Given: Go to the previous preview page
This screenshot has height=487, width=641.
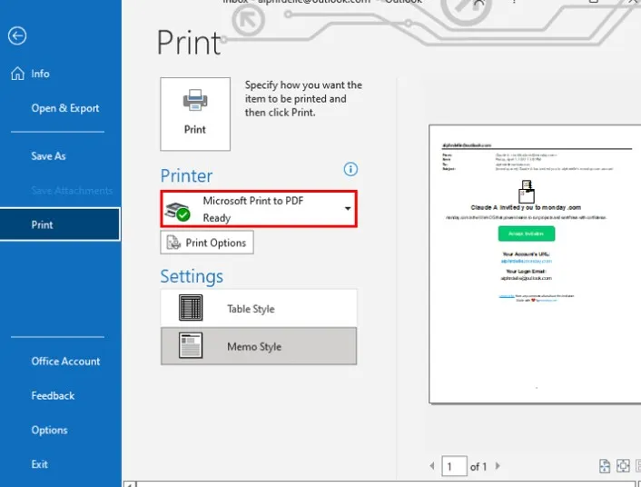Looking at the screenshot, I should click(432, 467).
